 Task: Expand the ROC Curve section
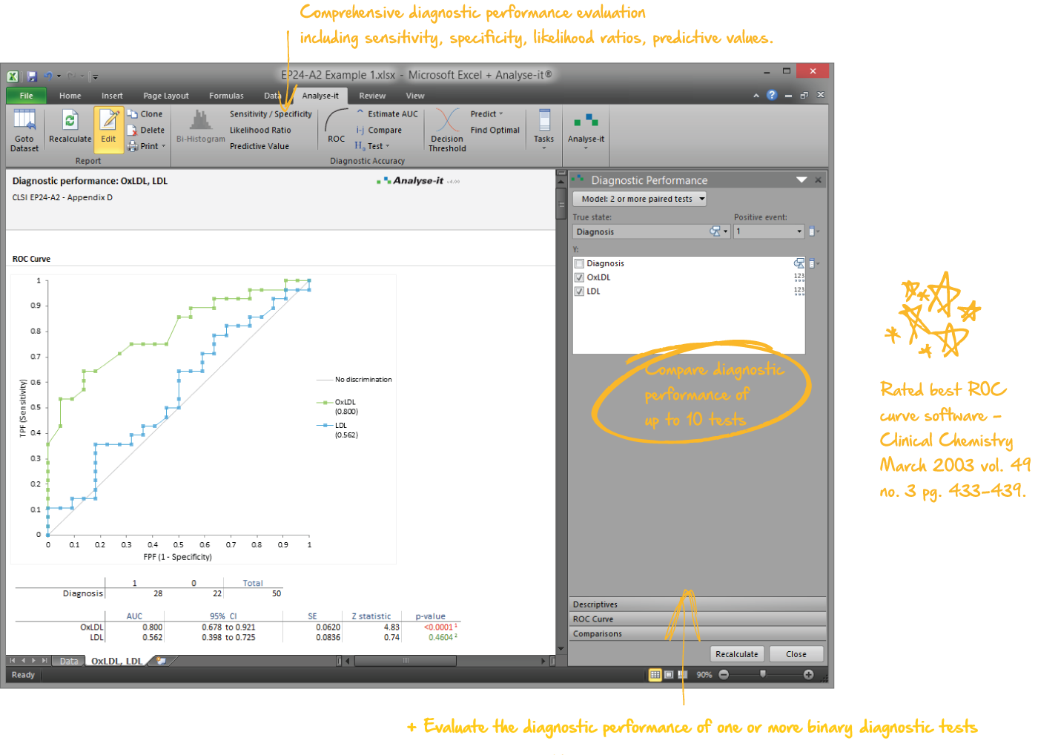point(698,619)
